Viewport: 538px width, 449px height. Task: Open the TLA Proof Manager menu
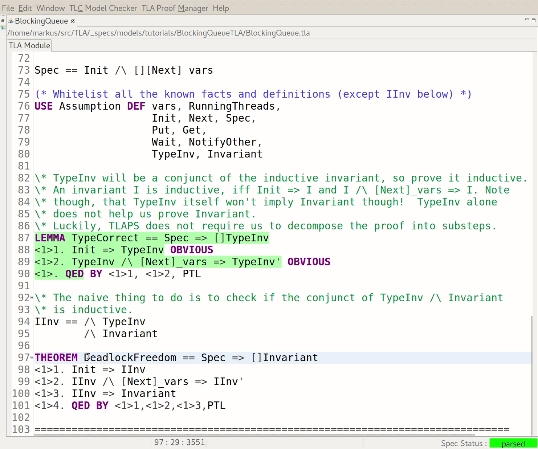point(175,8)
